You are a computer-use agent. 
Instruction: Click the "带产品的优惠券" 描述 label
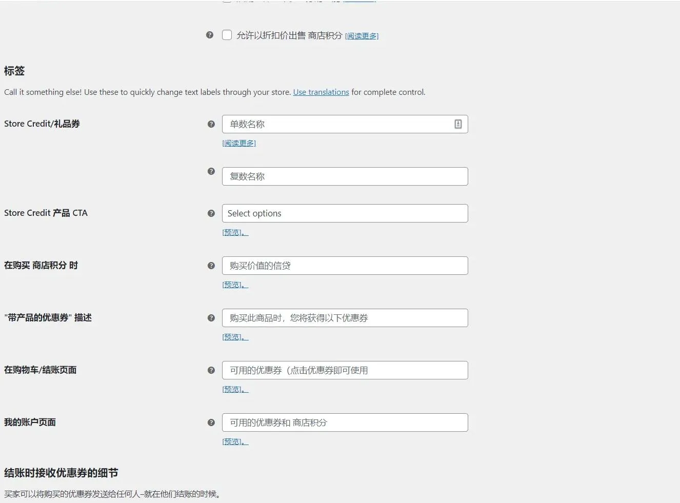(x=48, y=317)
